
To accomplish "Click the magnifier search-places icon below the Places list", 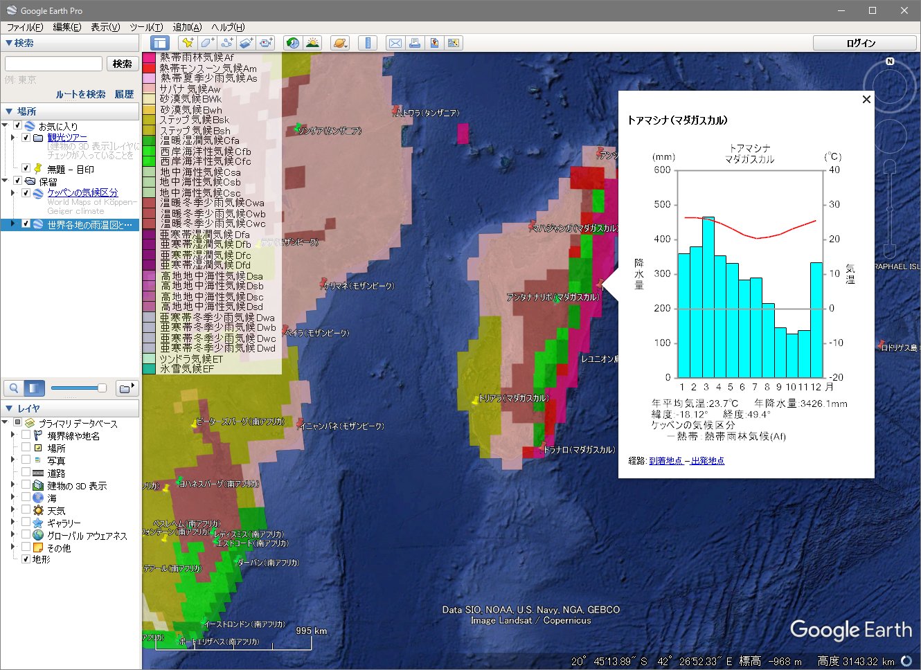I will (x=13, y=388).
